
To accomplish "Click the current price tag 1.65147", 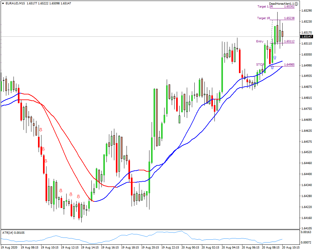I will (307, 37).
